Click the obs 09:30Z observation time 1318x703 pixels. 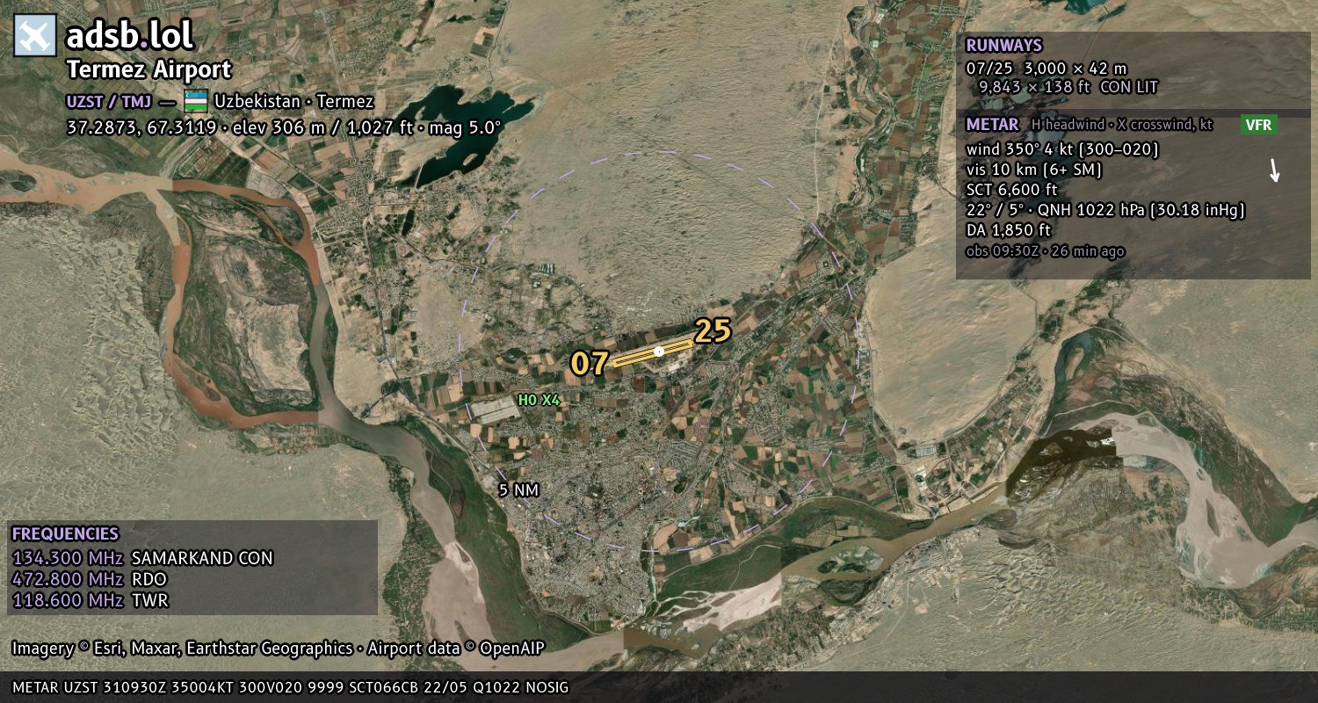pos(1045,251)
